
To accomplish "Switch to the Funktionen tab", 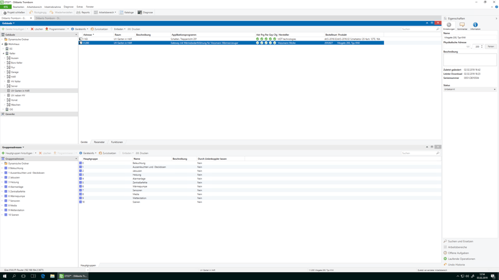I will click(117, 142).
